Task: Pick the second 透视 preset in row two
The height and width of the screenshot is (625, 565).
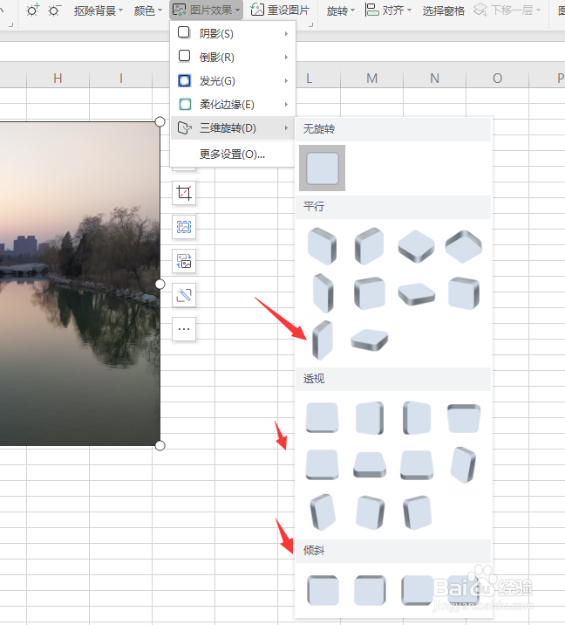Action: 370,464
